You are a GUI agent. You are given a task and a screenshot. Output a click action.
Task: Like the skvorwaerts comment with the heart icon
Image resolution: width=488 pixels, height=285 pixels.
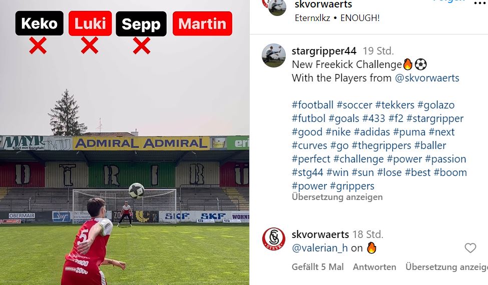[470, 248]
